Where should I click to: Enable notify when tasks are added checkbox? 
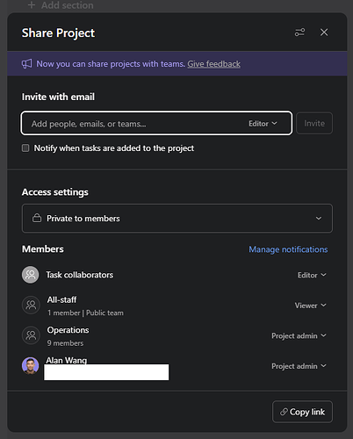[x=25, y=148]
